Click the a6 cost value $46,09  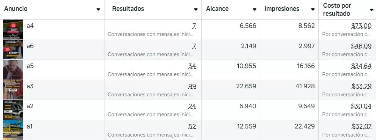pyautogui.click(x=361, y=46)
